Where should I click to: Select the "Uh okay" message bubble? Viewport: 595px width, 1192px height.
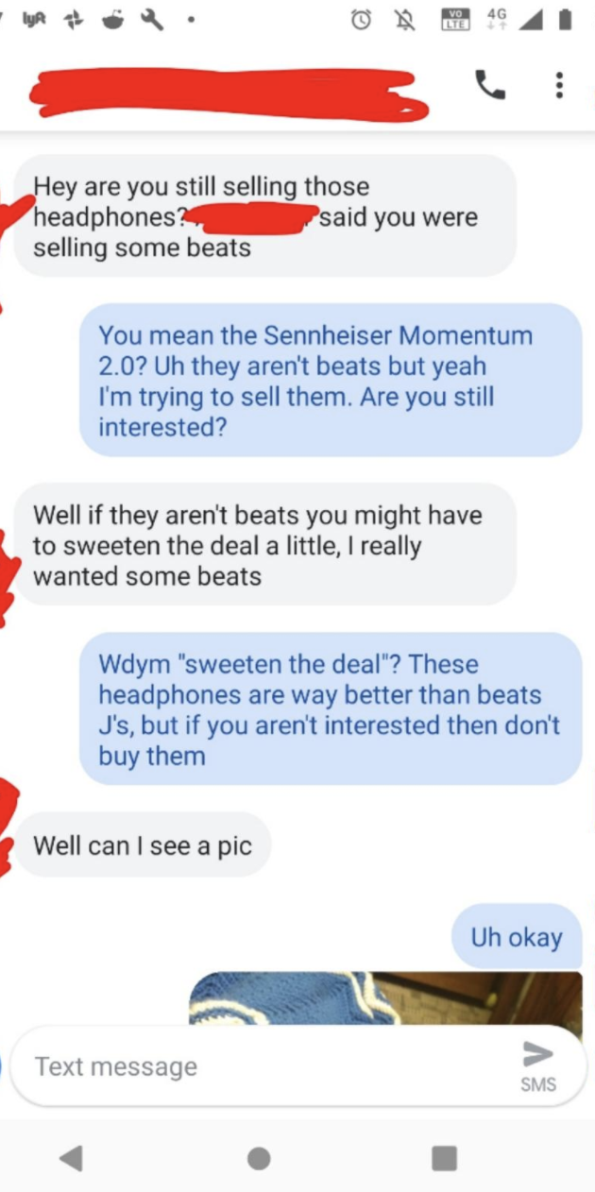pyautogui.click(x=517, y=937)
